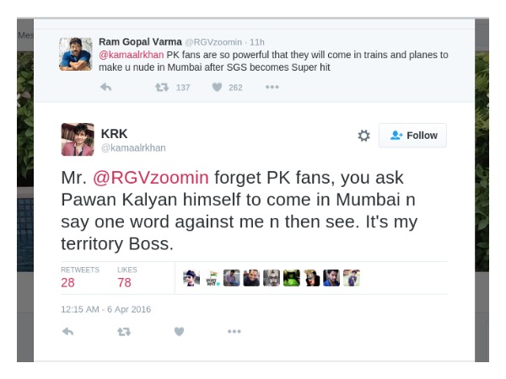This screenshot has height=379, width=506.
Task: Like Ram Gopal Varma's tweet
Action: point(216,87)
